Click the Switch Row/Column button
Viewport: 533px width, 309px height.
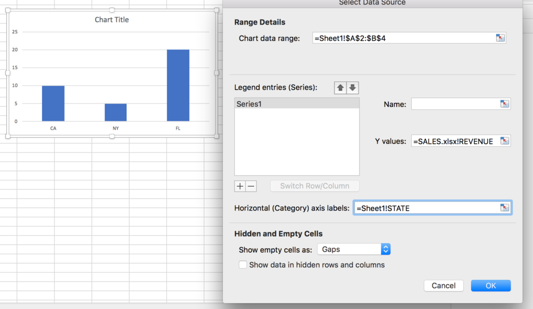click(314, 186)
